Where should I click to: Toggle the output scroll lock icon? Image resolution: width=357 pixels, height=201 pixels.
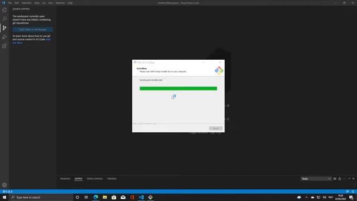click(x=340, y=179)
